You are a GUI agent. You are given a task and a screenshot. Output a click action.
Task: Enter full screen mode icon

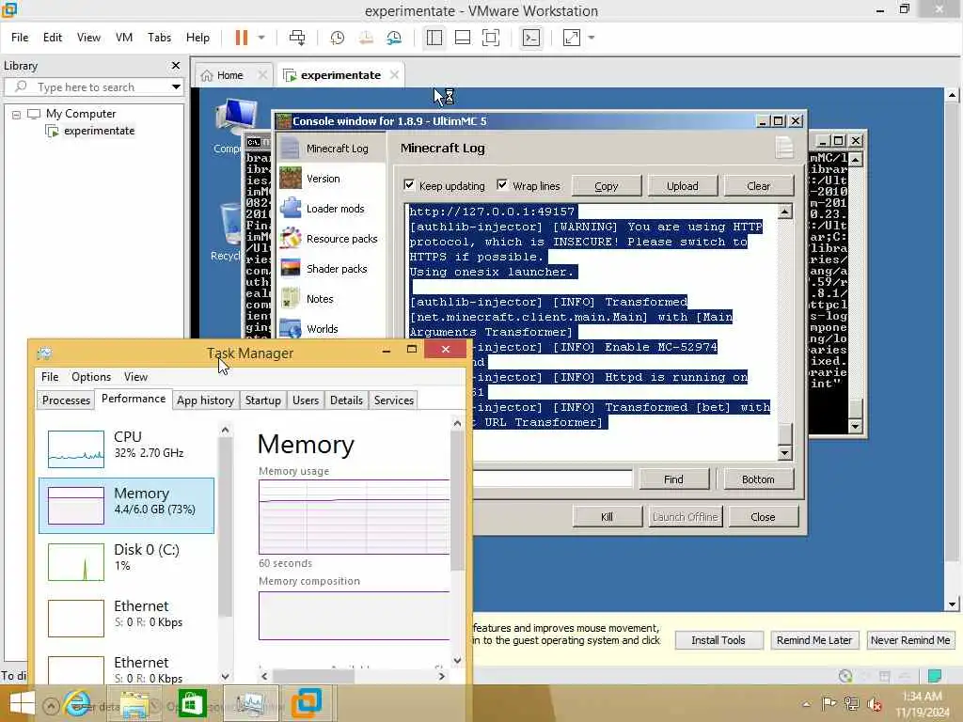(491, 38)
